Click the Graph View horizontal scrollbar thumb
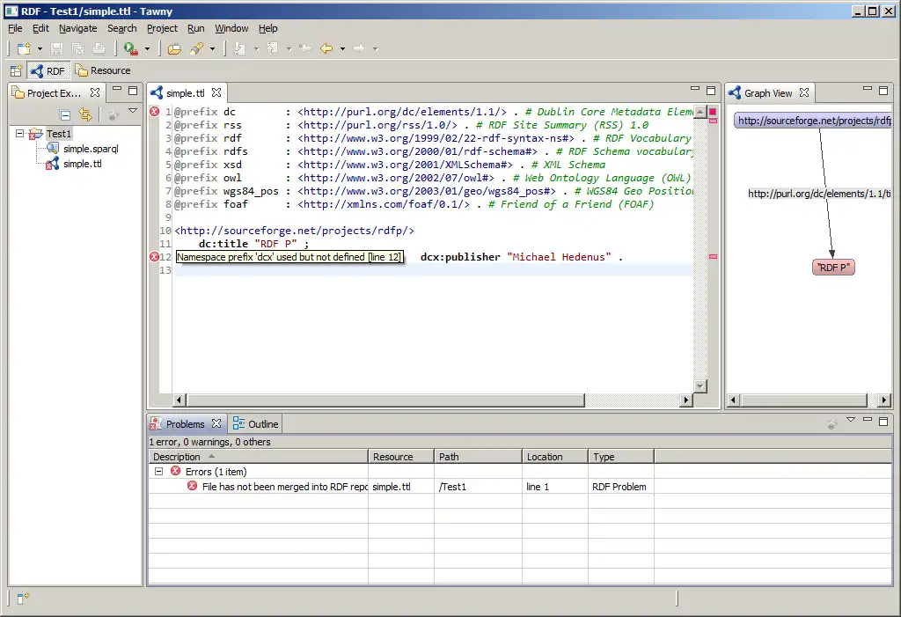 804,400
